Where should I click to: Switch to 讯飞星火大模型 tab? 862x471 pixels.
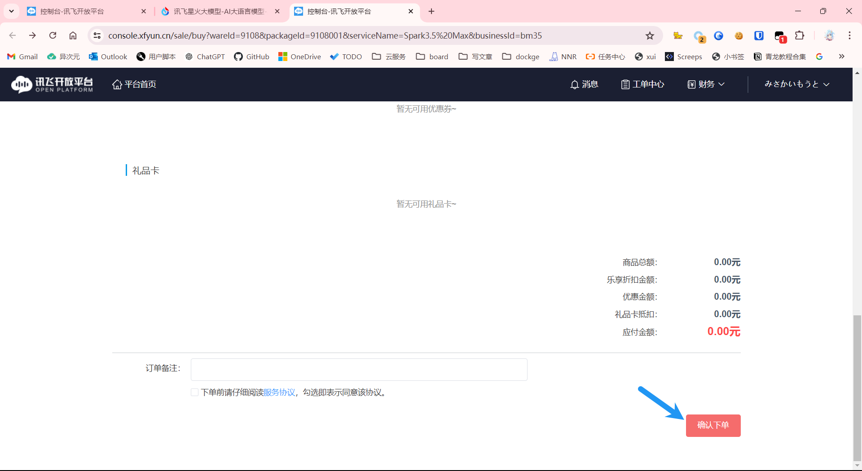(x=219, y=11)
